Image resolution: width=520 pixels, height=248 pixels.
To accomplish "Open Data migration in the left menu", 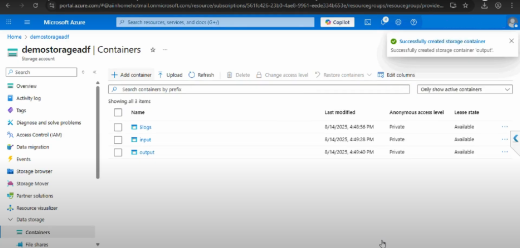I will [x=32, y=147].
